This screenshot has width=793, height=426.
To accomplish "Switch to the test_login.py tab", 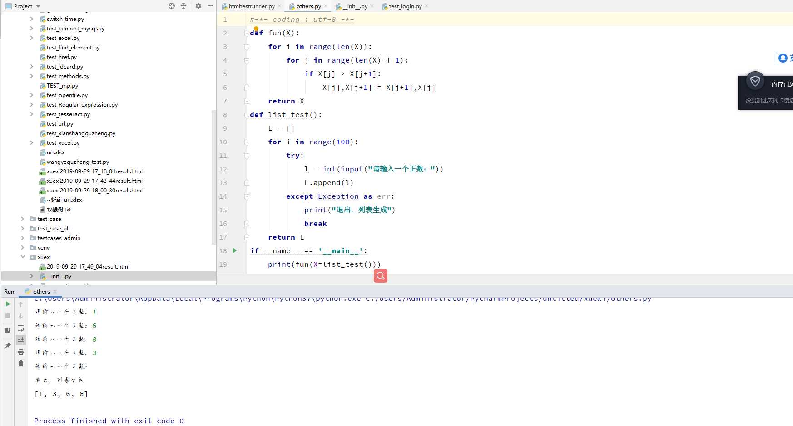I will pyautogui.click(x=405, y=6).
